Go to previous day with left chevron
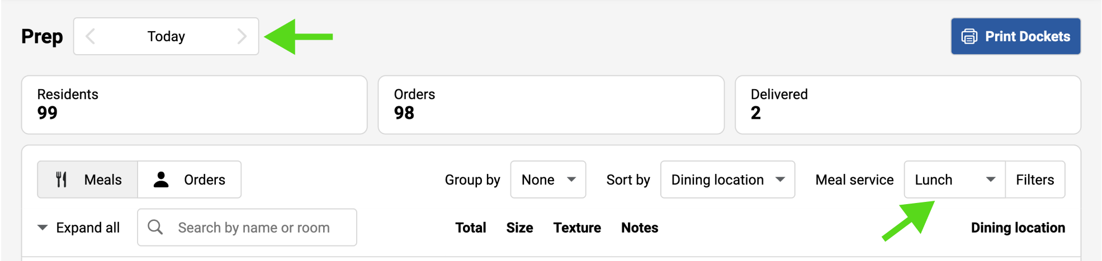The width and height of the screenshot is (1102, 261). click(91, 37)
